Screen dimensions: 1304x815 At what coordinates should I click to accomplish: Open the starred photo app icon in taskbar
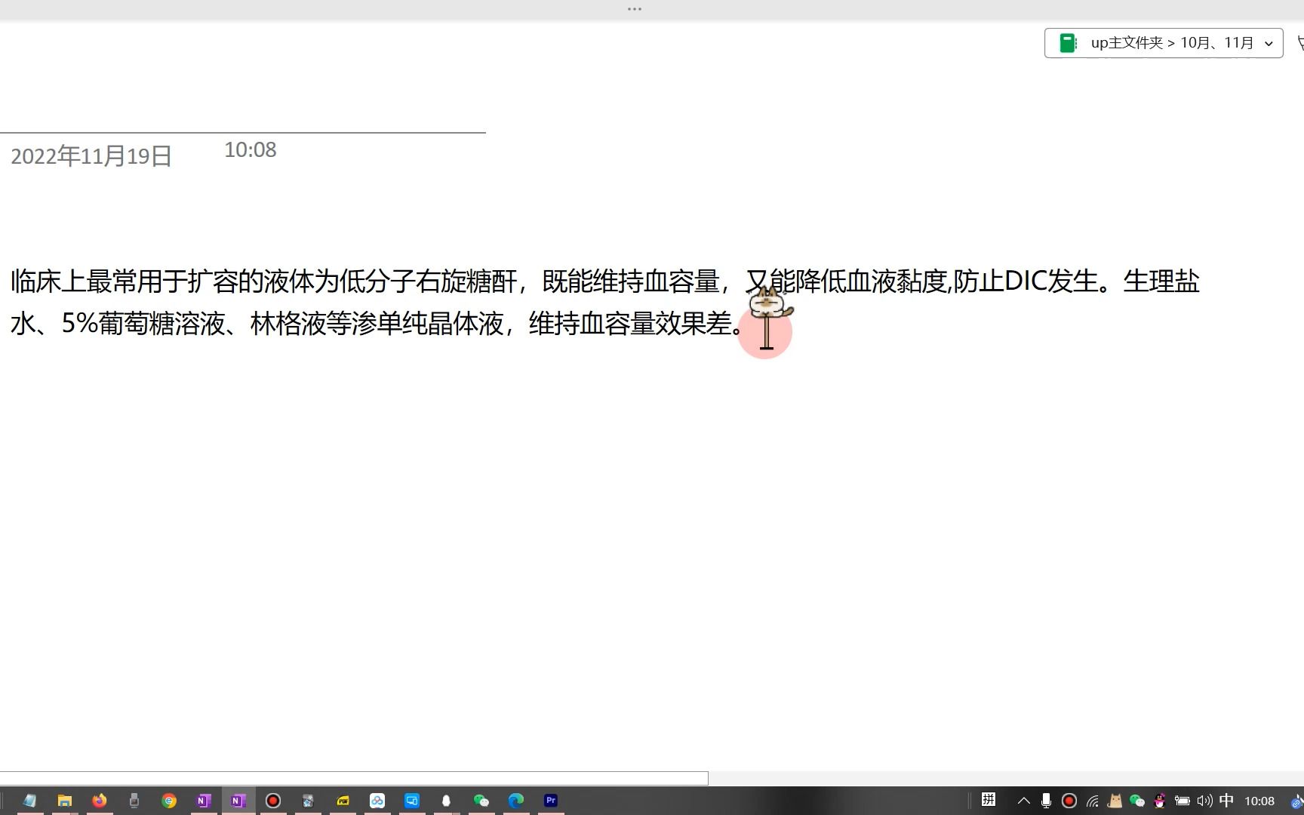308,801
